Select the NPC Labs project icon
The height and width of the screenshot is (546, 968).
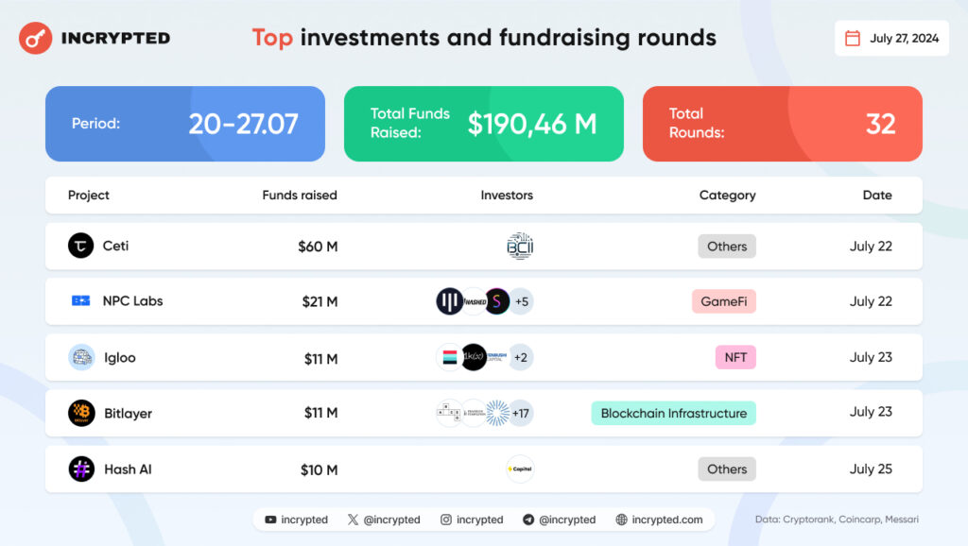tap(81, 301)
